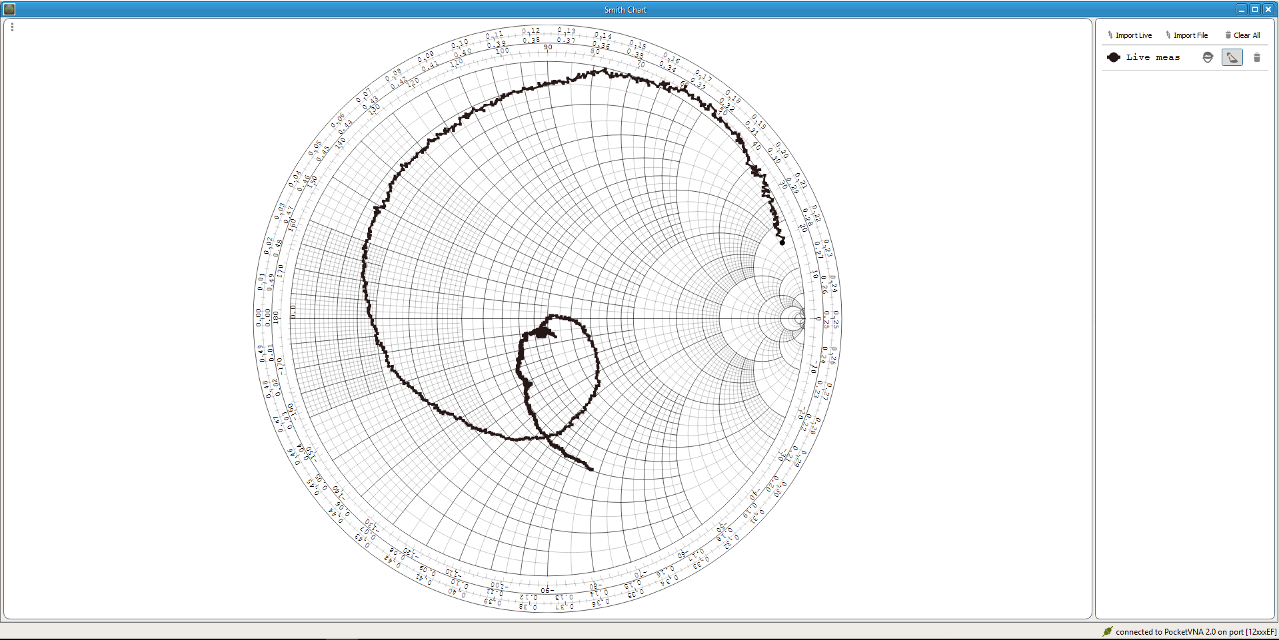Click the connected to PocketVNA status text
The width and height of the screenshot is (1279, 640).
coord(1196,632)
